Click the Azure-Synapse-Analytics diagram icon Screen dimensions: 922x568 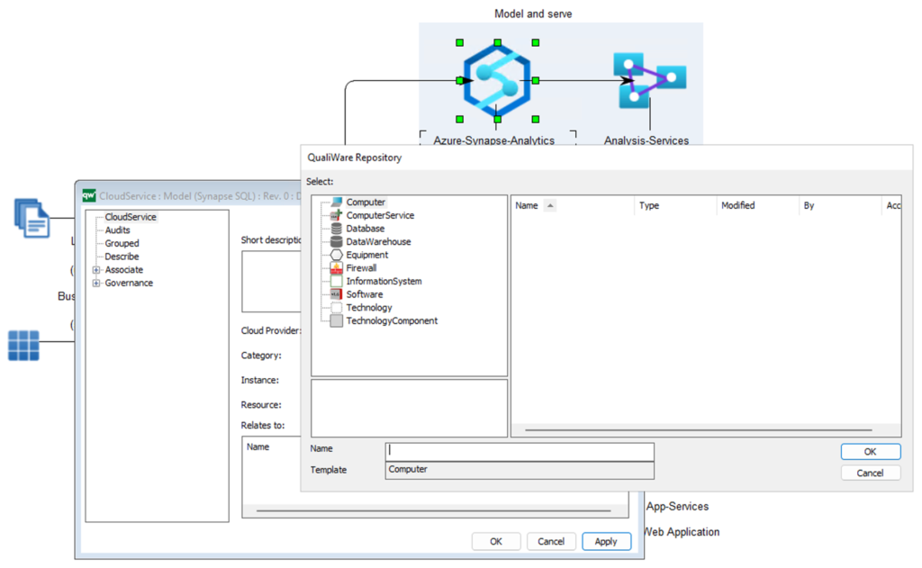[497, 78]
